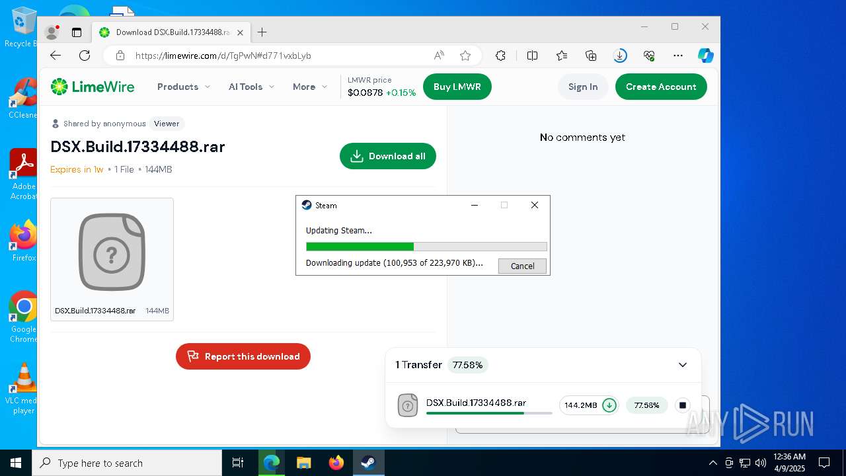Switch to Steam in taskbar
This screenshot has height=476, width=846.
(369, 463)
